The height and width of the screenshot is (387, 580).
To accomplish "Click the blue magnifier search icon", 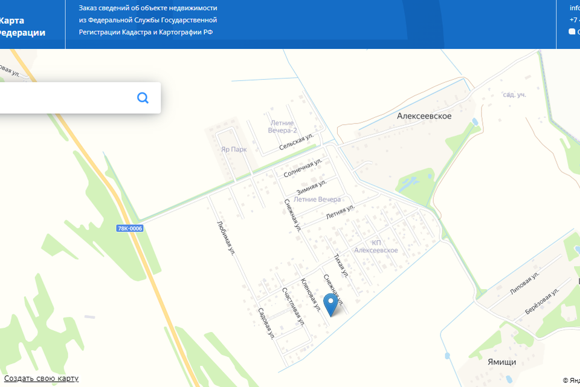I will click(x=143, y=98).
